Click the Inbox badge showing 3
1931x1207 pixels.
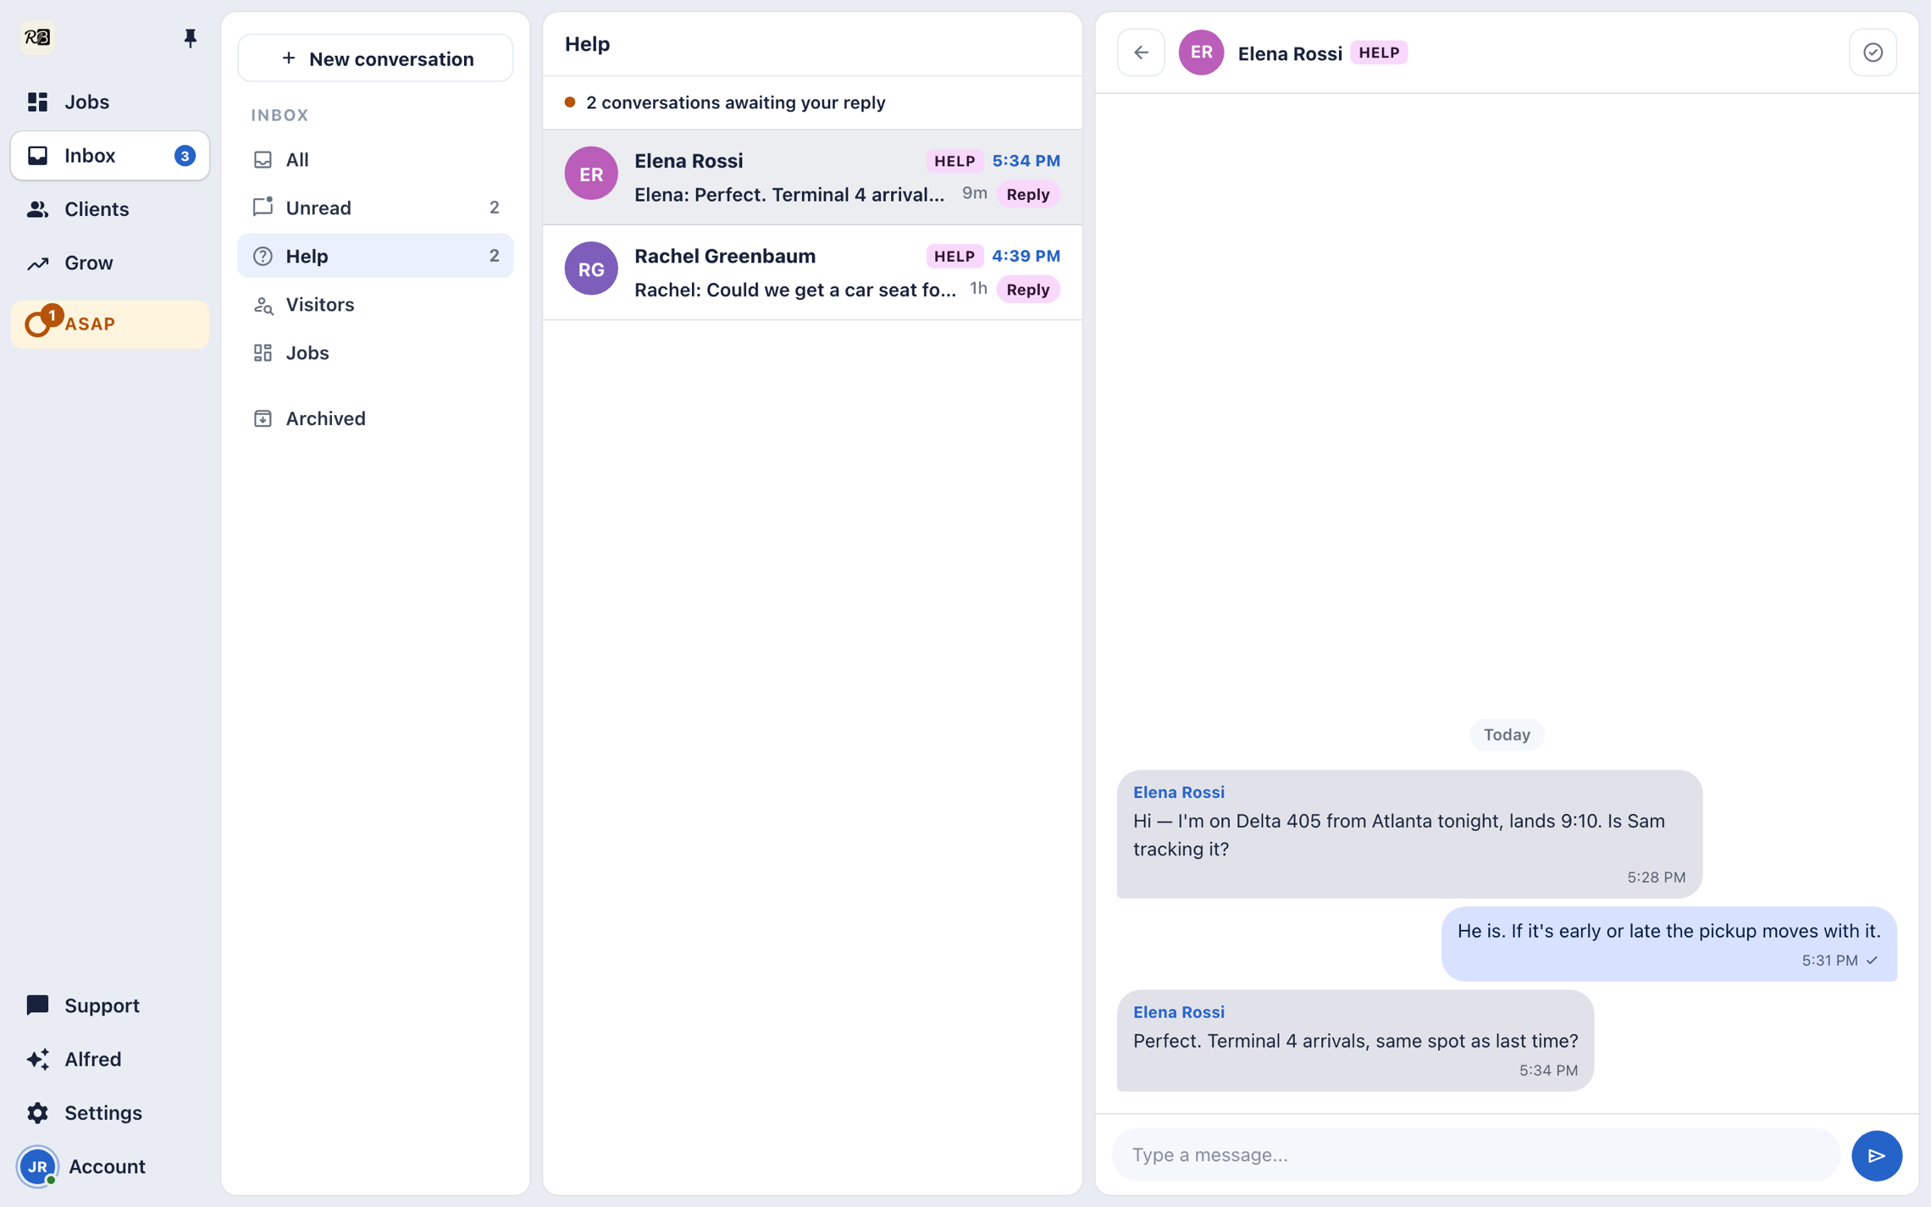(185, 156)
